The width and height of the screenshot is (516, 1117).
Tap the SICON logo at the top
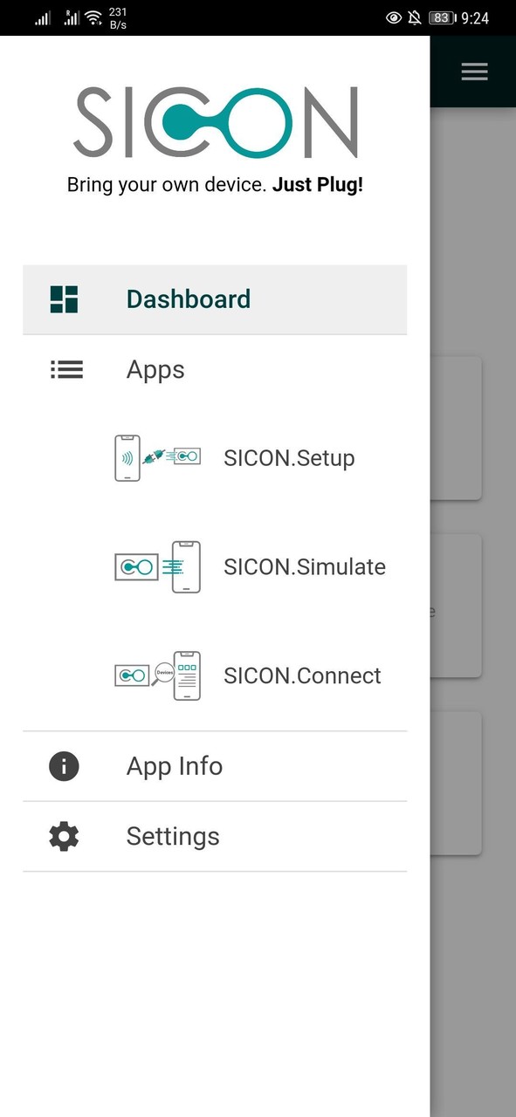click(216, 122)
